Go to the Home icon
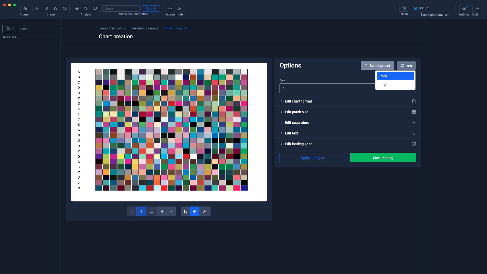Screen dimensions: 487x274 pos(25,8)
